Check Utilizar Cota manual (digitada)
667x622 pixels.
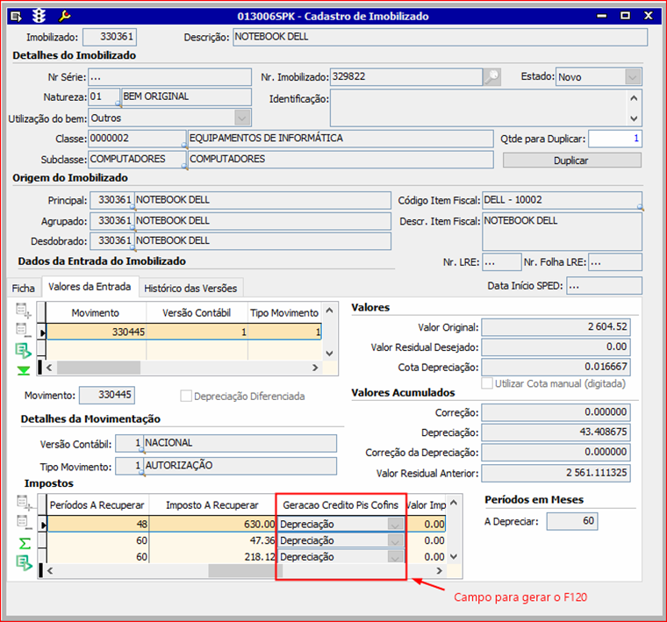tap(487, 383)
